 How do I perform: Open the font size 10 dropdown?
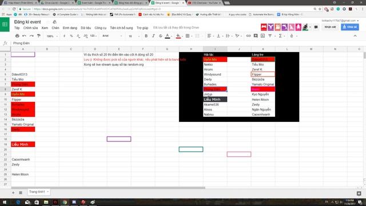pyautogui.click(x=134, y=36)
